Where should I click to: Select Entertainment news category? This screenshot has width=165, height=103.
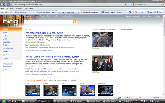point(8,48)
